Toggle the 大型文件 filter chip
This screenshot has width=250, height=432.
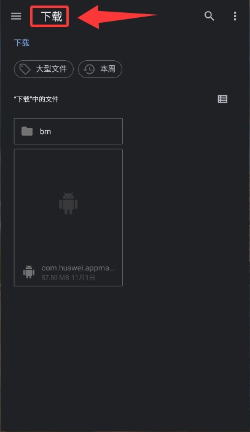(44, 69)
